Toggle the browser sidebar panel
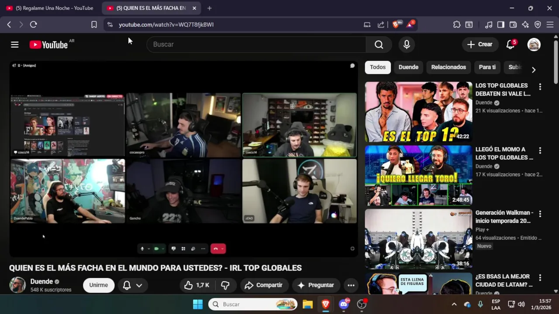This screenshot has height=314, width=559. pyautogui.click(x=501, y=24)
